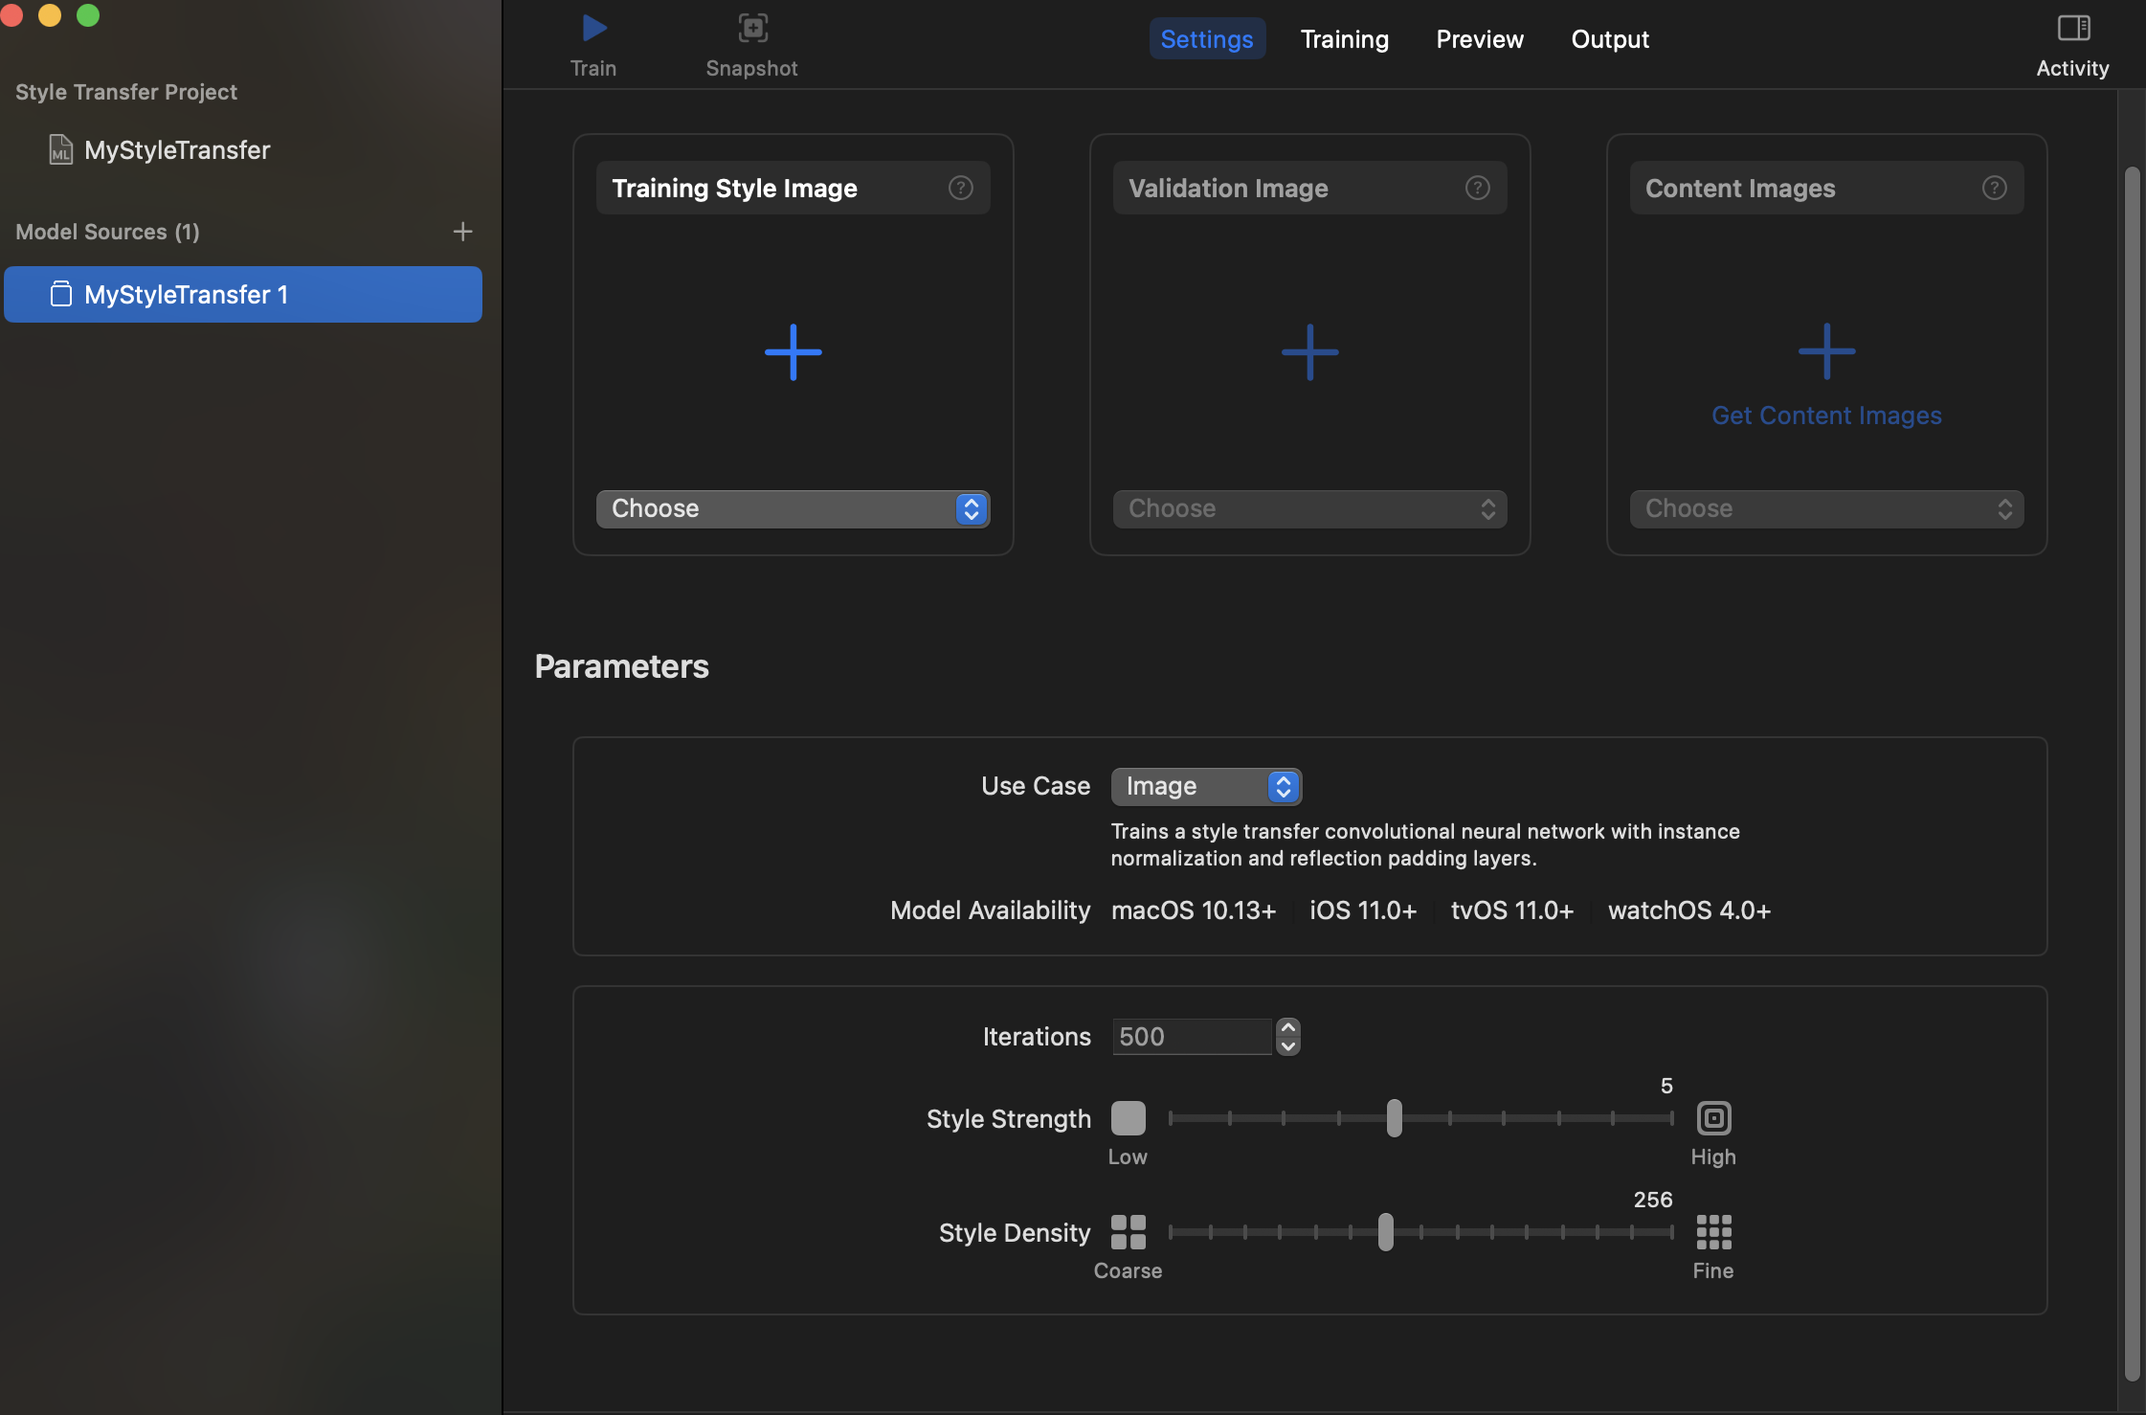Add a model source with plus icon
Screen dimensions: 2146x1415
[x=462, y=232]
